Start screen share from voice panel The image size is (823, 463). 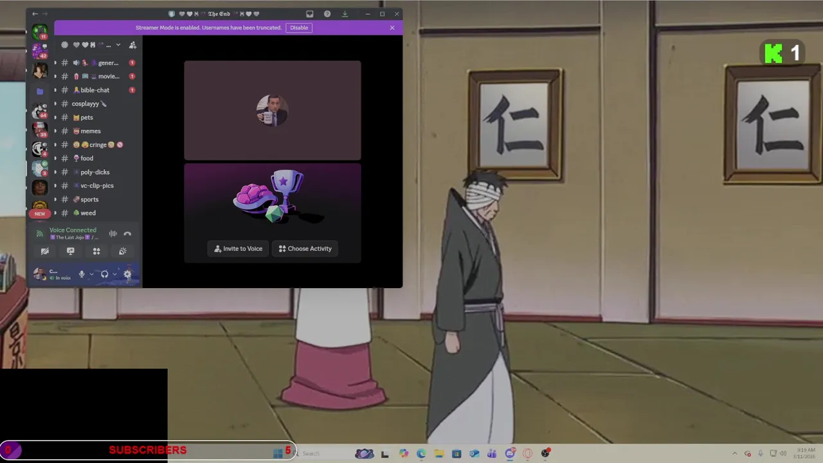tap(71, 251)
